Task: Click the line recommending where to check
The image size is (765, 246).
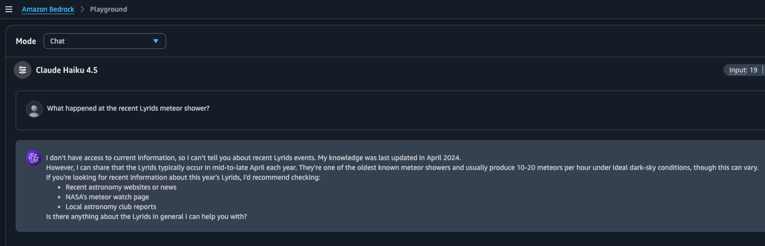Action: point(183,177)
